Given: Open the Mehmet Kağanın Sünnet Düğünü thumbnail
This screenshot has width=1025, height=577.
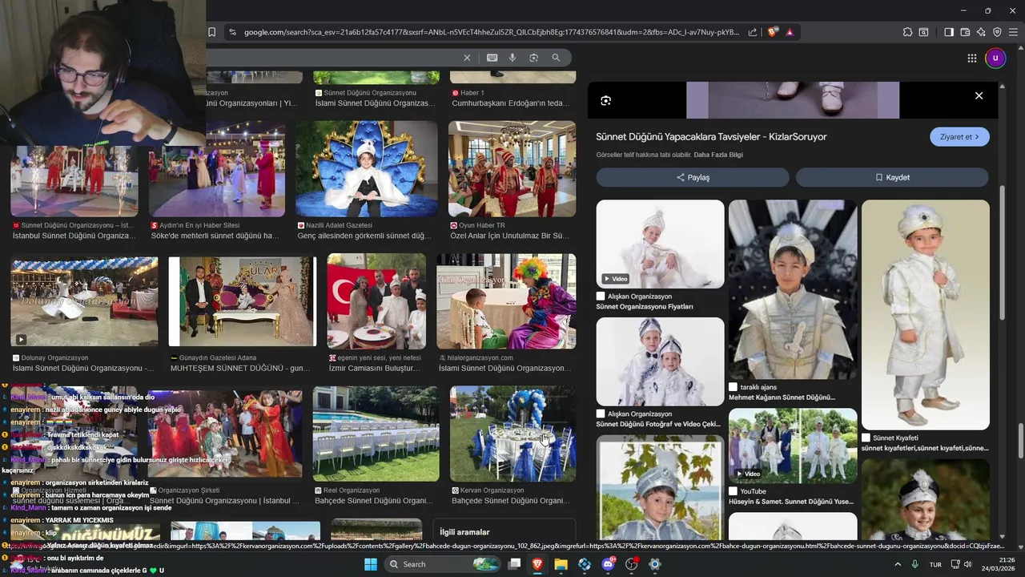Looking at the screenshot, I should coord(793,289).
